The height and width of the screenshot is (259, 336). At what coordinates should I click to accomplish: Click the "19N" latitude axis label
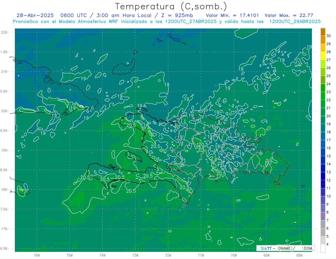[5, 150]
